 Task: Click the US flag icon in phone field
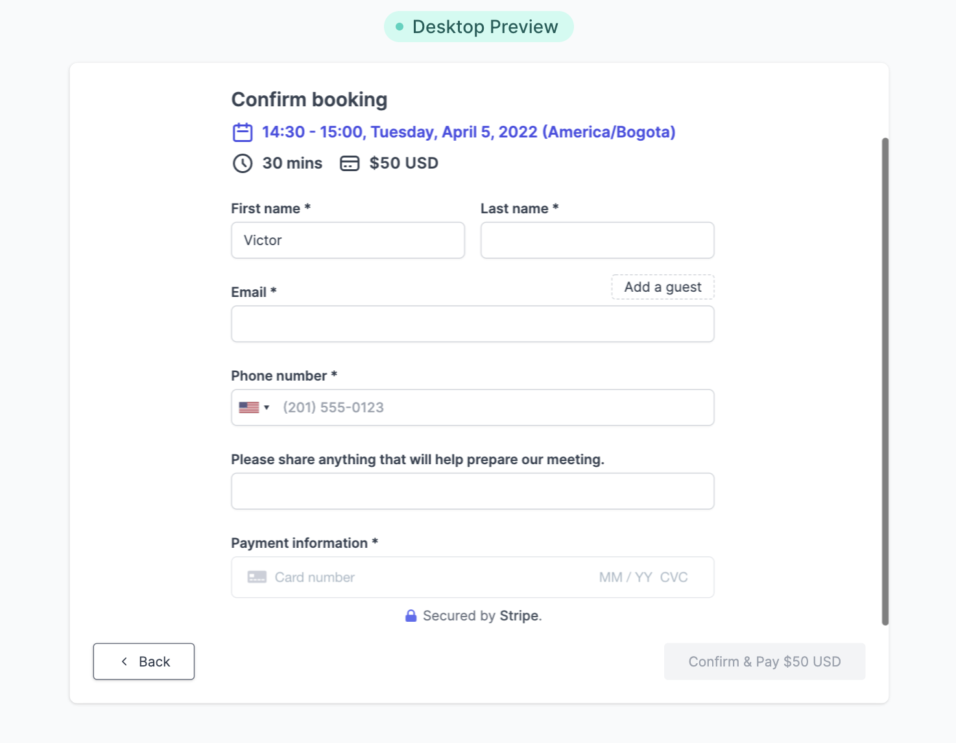(x=249, y=408)
